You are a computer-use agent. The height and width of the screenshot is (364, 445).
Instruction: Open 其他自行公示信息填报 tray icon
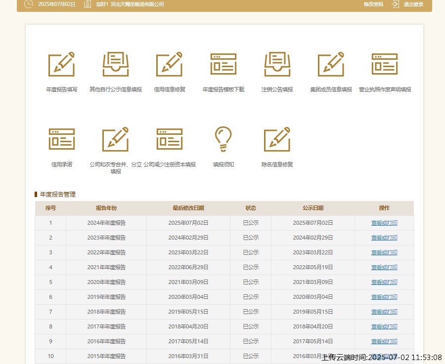116,64
